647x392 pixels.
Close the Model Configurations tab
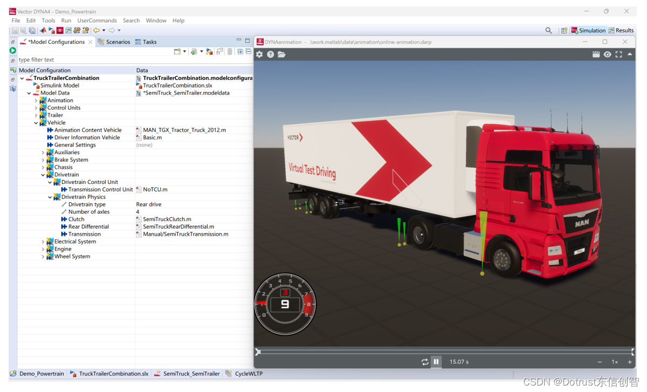point(90,42)
